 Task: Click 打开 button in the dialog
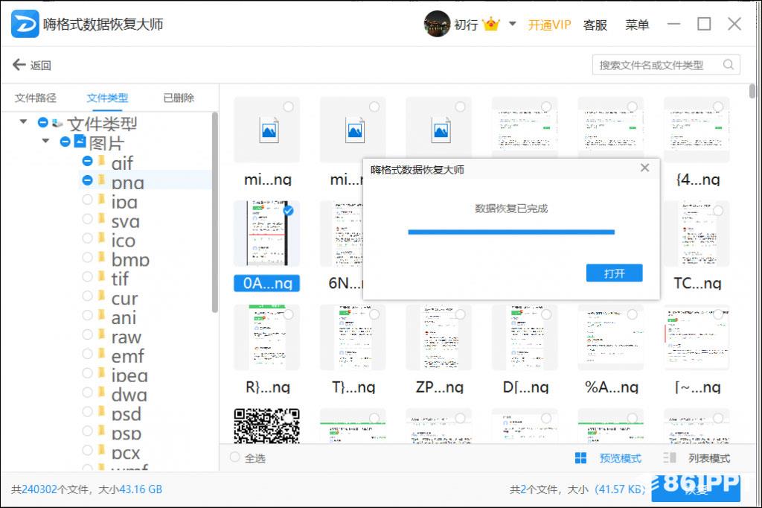614,273
